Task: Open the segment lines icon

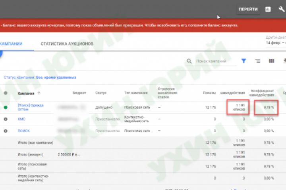Action: 257,61
